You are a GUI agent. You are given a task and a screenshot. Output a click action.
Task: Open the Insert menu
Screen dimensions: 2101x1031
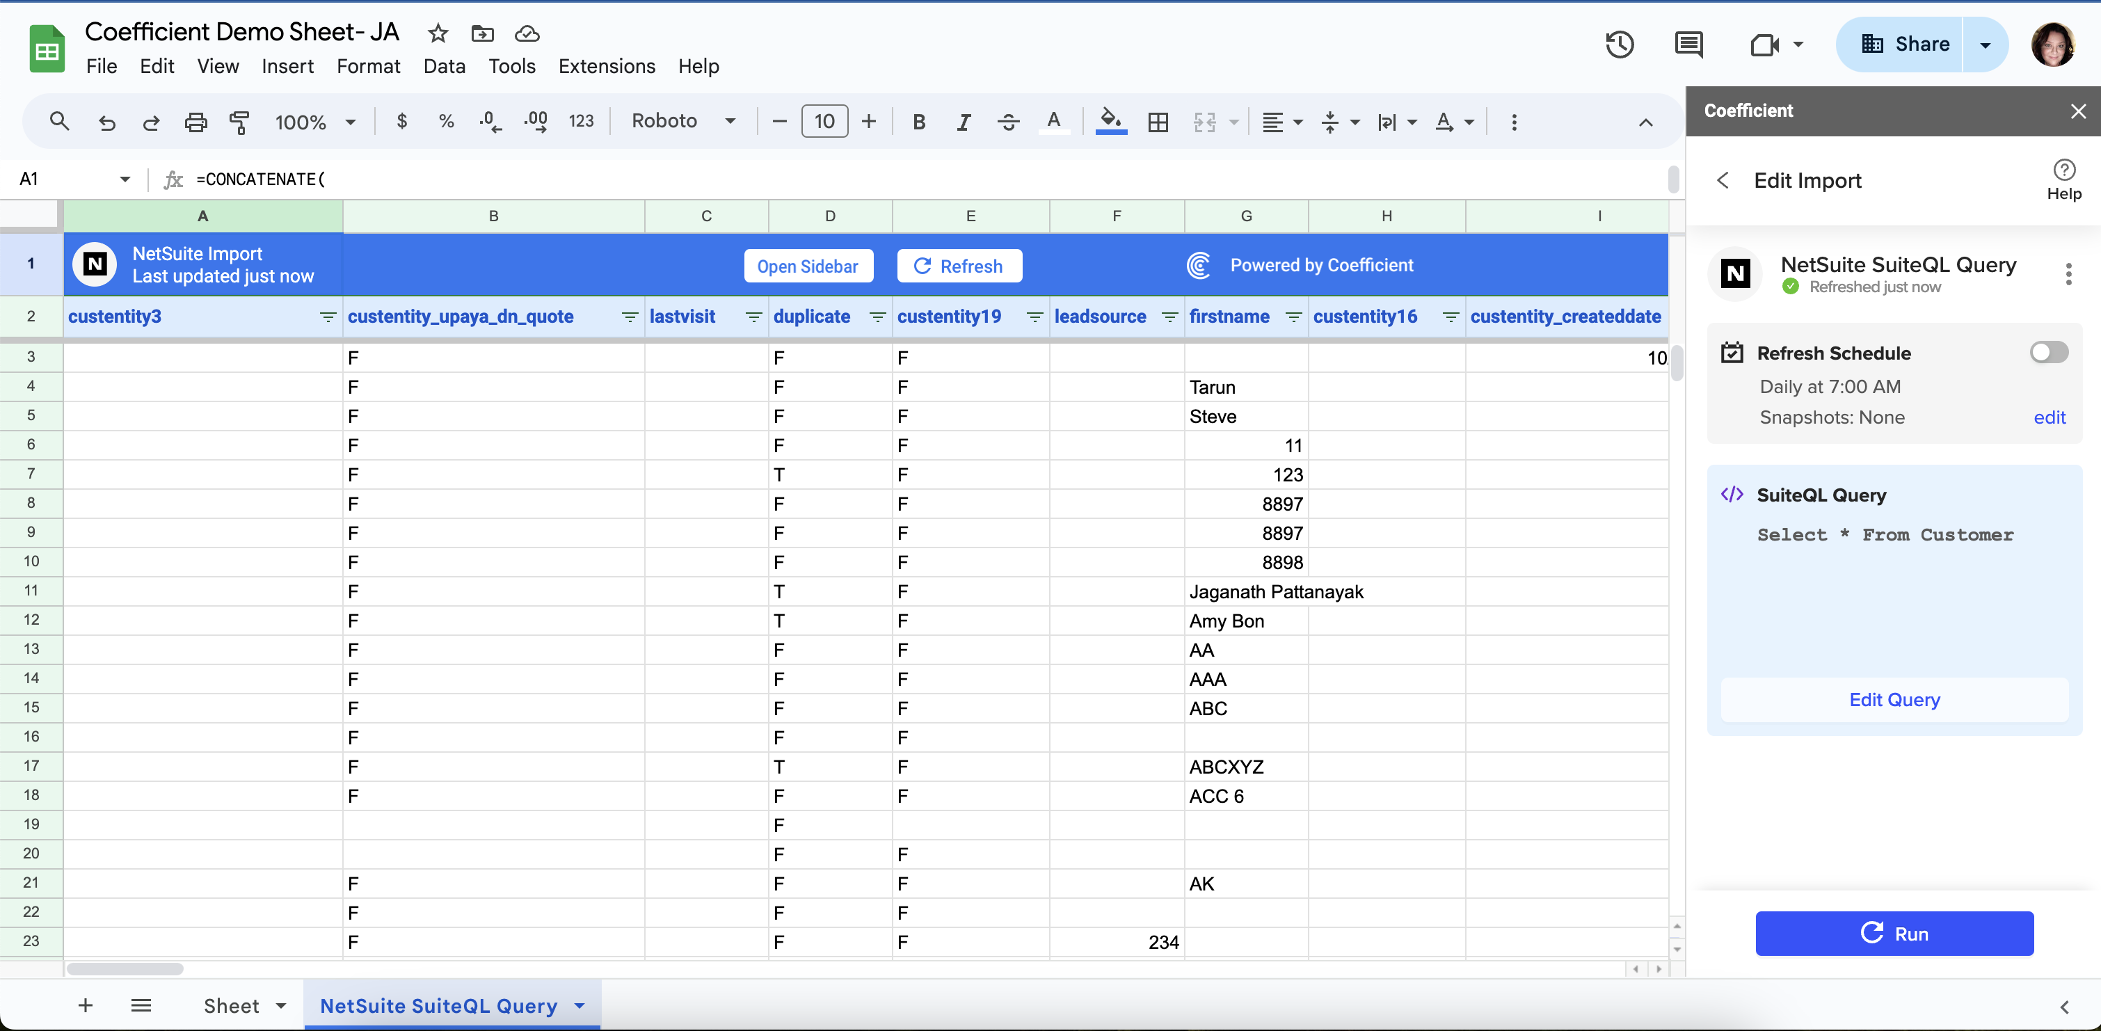287,66
